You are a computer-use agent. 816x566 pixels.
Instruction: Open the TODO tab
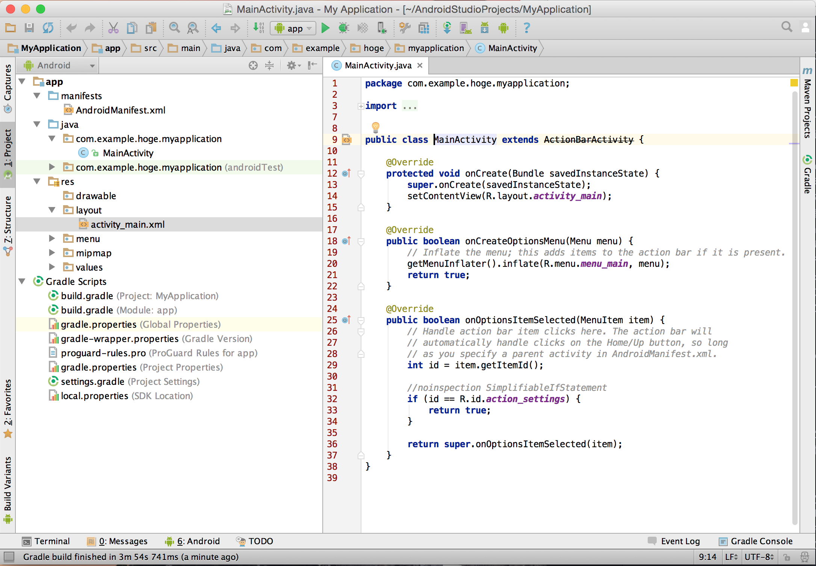[255, 541]
